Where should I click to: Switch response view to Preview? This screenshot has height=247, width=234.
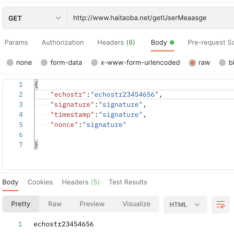tap(92, 204)
